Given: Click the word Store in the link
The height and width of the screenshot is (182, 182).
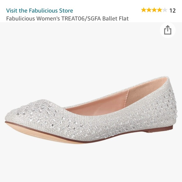Looking at the screenshot, I should (66, 11).
